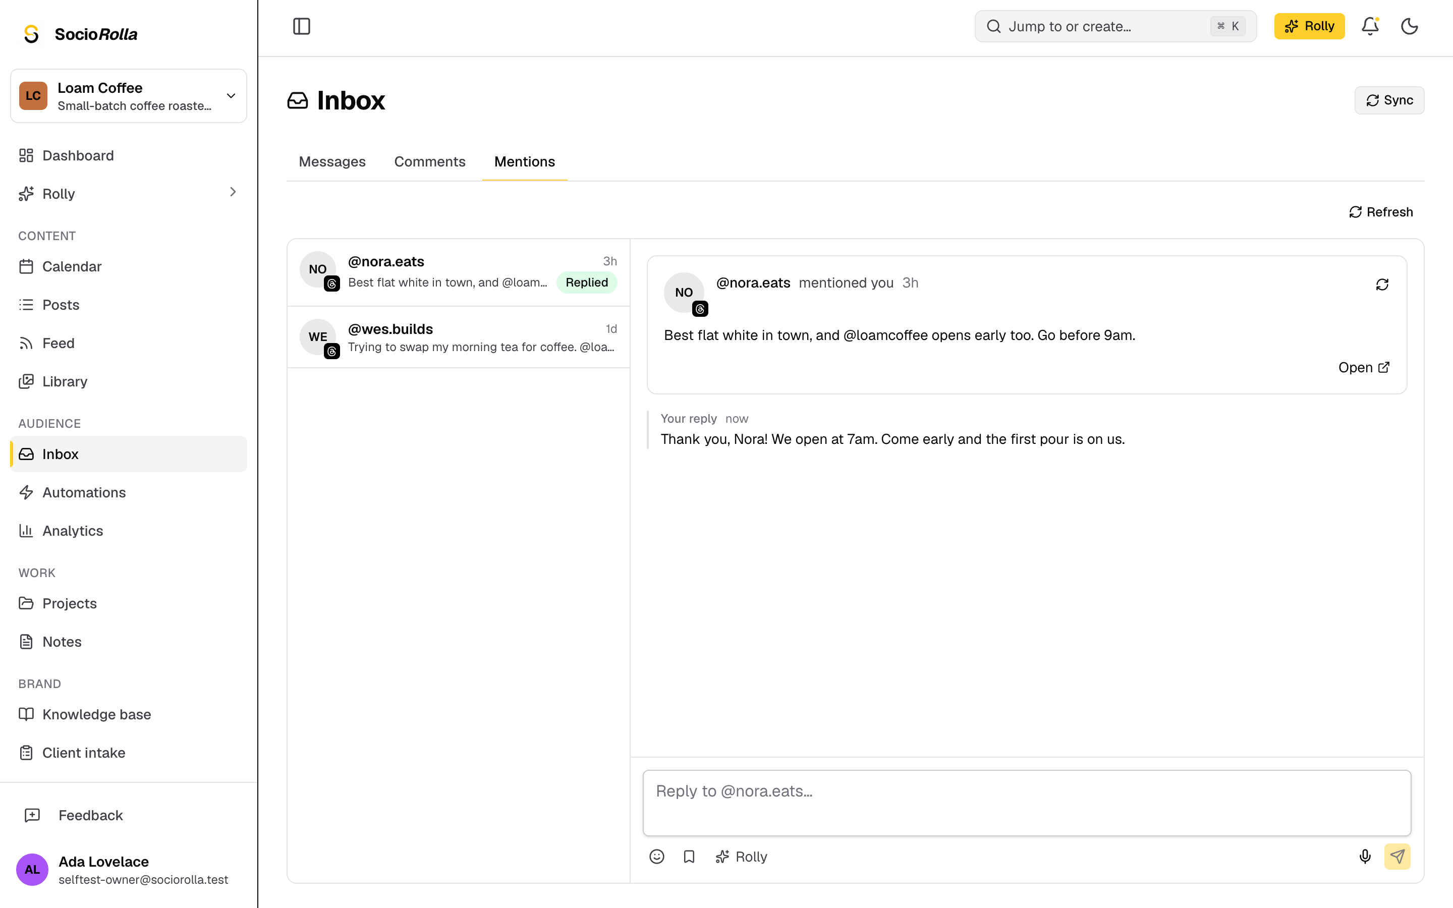
Task: Go to Posts in sidebar
Action: 129,305
